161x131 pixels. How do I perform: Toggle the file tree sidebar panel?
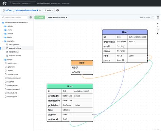pos(31,17)
